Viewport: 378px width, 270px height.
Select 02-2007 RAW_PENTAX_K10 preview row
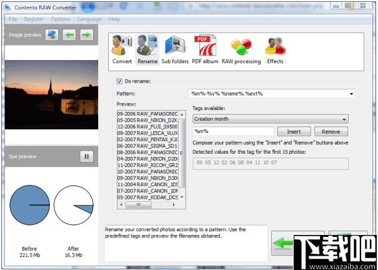[x=147, y=139]
